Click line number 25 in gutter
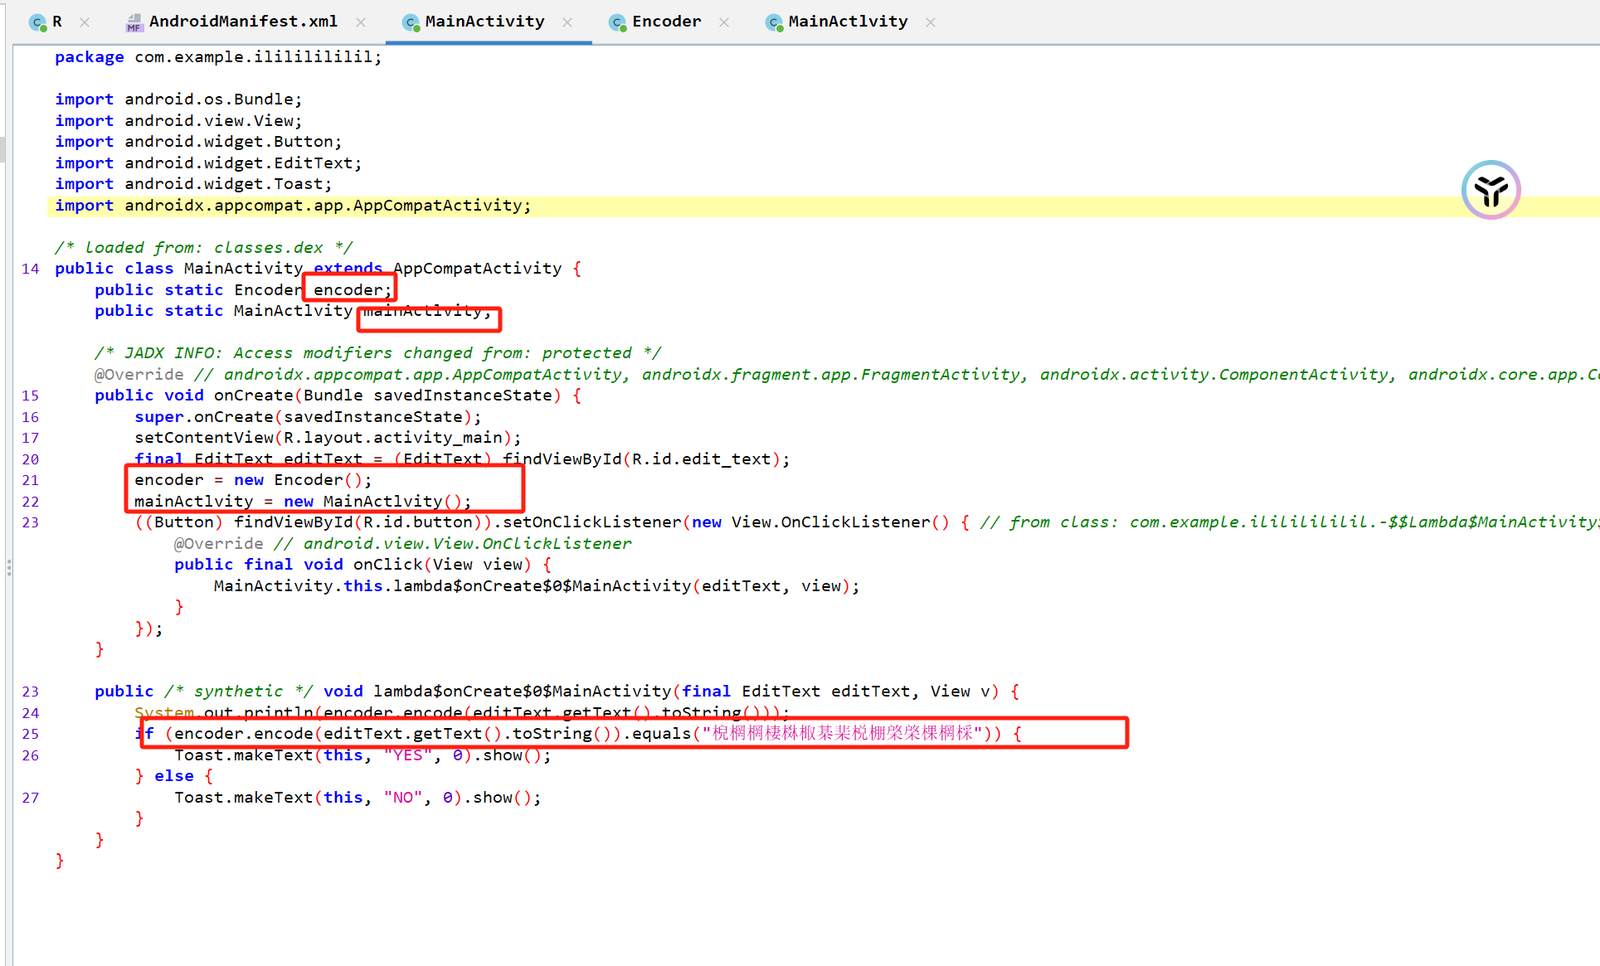 31,734
